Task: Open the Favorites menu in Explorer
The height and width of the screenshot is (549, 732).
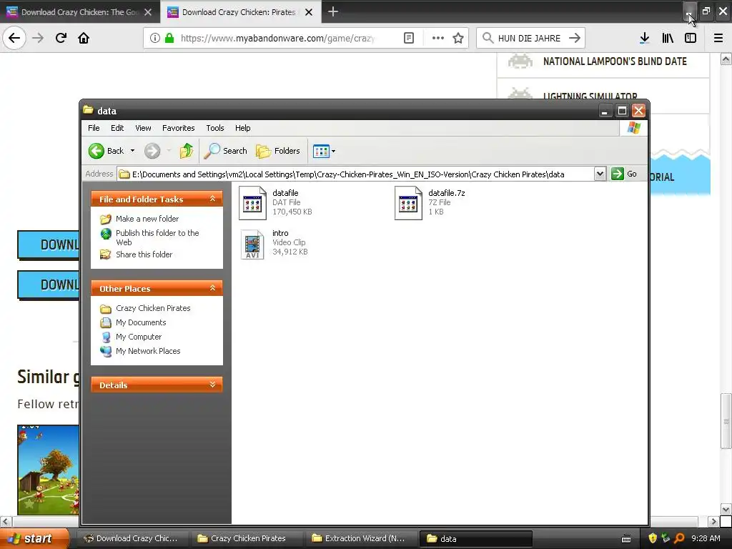Action: [178, 128]
